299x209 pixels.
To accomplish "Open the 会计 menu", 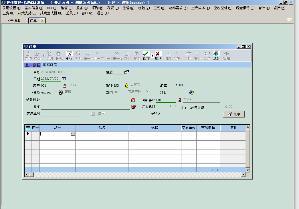I will 264,8.
